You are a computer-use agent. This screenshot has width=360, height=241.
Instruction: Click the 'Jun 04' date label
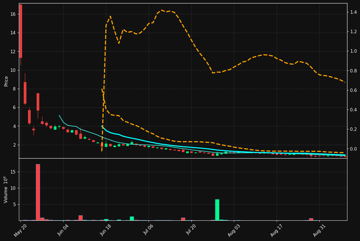(x=63, y=230)
